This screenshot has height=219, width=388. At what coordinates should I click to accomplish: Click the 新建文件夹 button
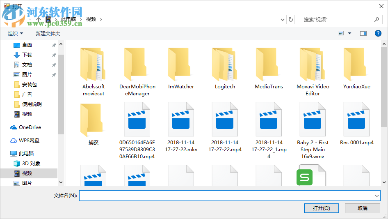point(48,33)
